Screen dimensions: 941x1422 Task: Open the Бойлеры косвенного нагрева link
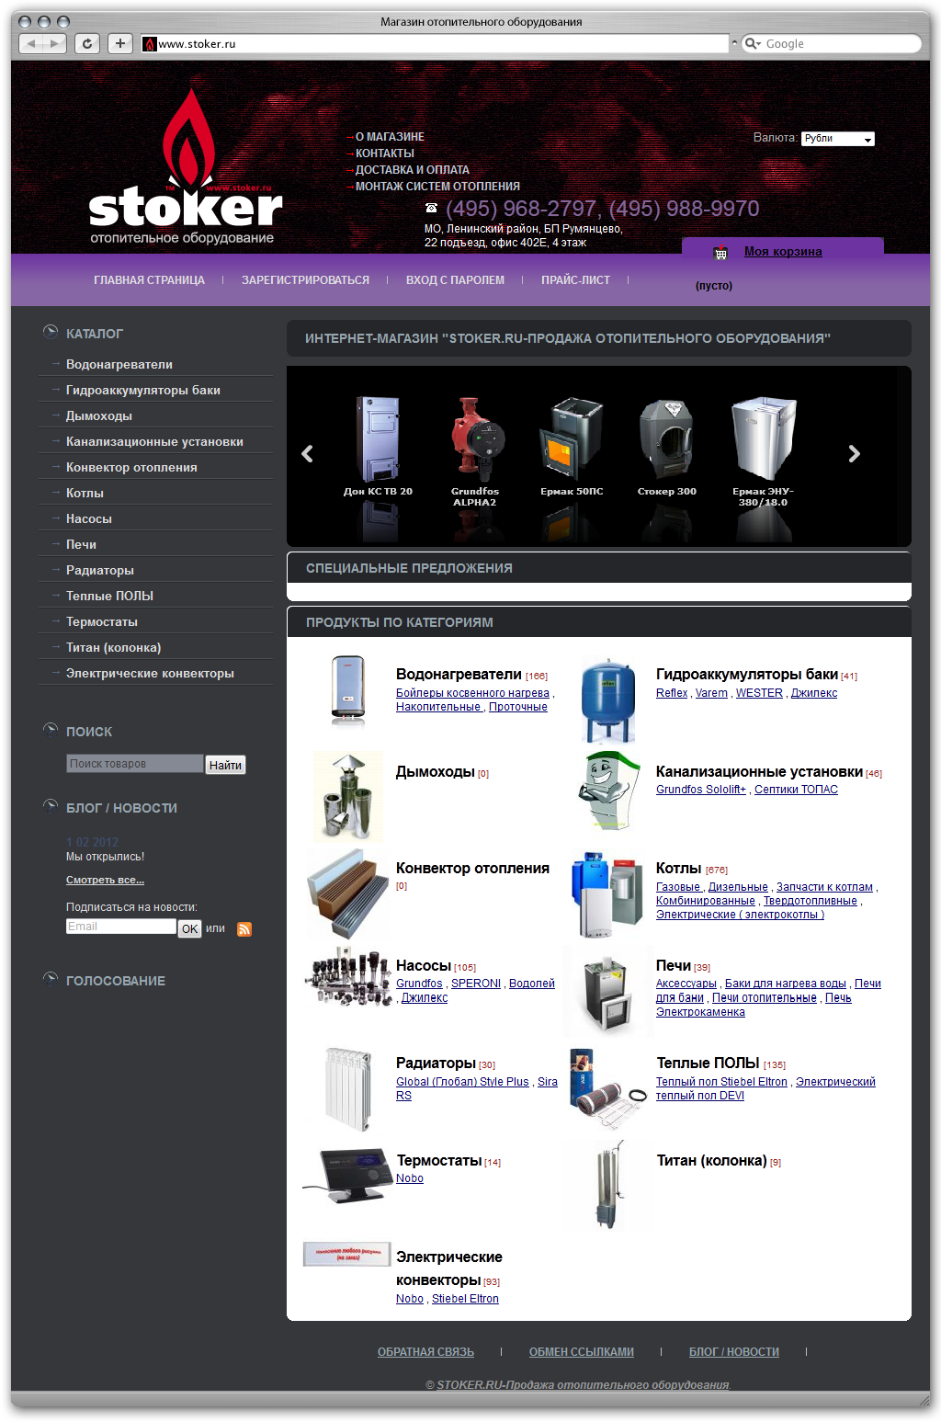click(x=472, y=693)
